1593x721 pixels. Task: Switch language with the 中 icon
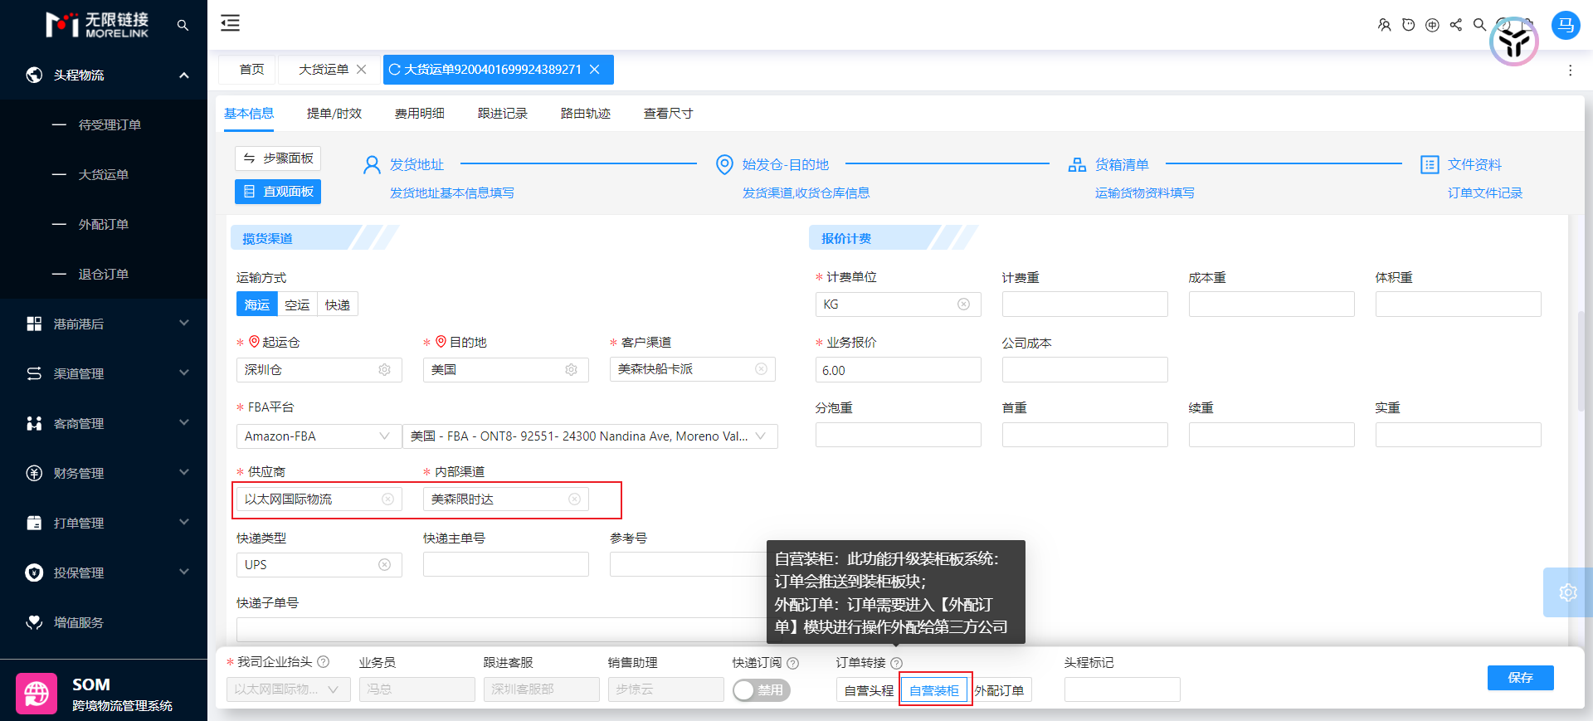pyautogui.click(x=1432, y=25)
